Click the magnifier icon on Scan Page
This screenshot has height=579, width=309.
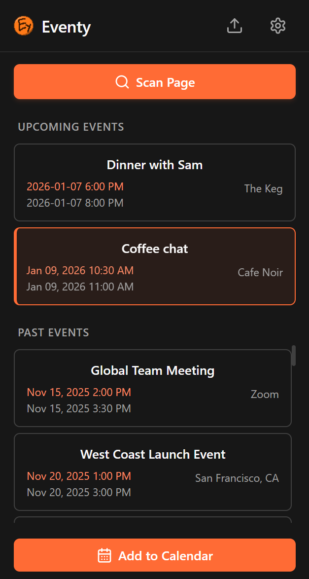(x=122, y=82)
